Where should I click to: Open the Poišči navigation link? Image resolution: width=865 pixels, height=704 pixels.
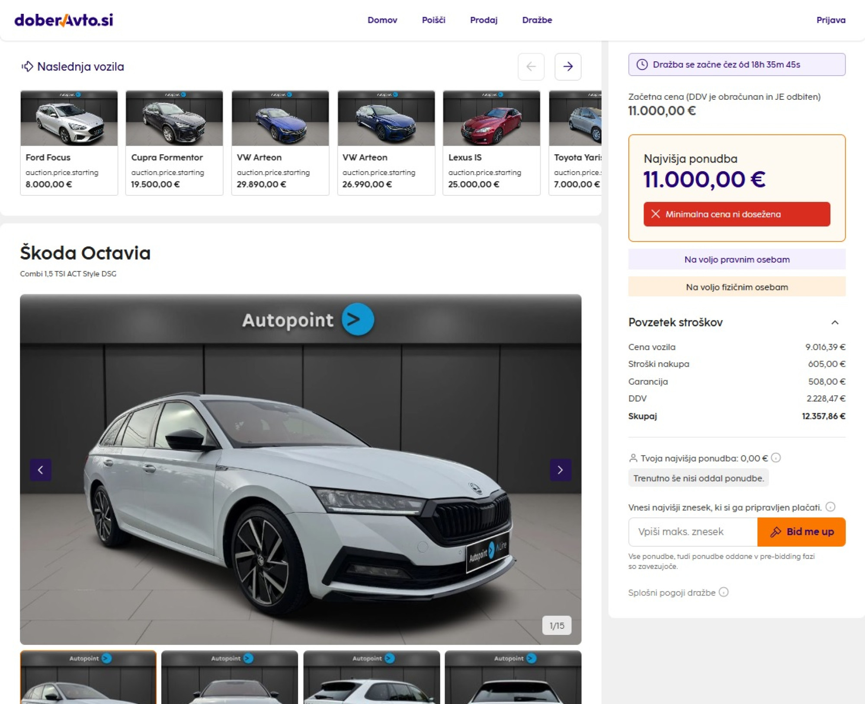433,20
